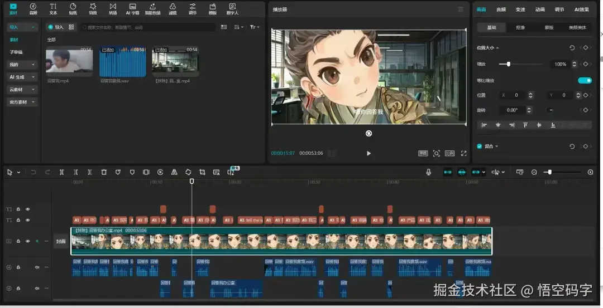603x308 pixels.
Task: Mute the first audio track speaker icon
Action: (37, 267)
